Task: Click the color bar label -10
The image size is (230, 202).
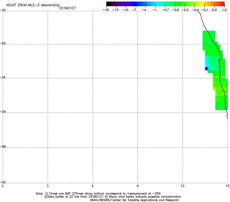Action: pyautogui.click(x=125, y=10)
